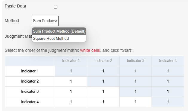Viewport: 188px width, 111px height.
Task: Click shaded cell Indicator 1 row, Indicator 3 column
Action: (135, 71)
